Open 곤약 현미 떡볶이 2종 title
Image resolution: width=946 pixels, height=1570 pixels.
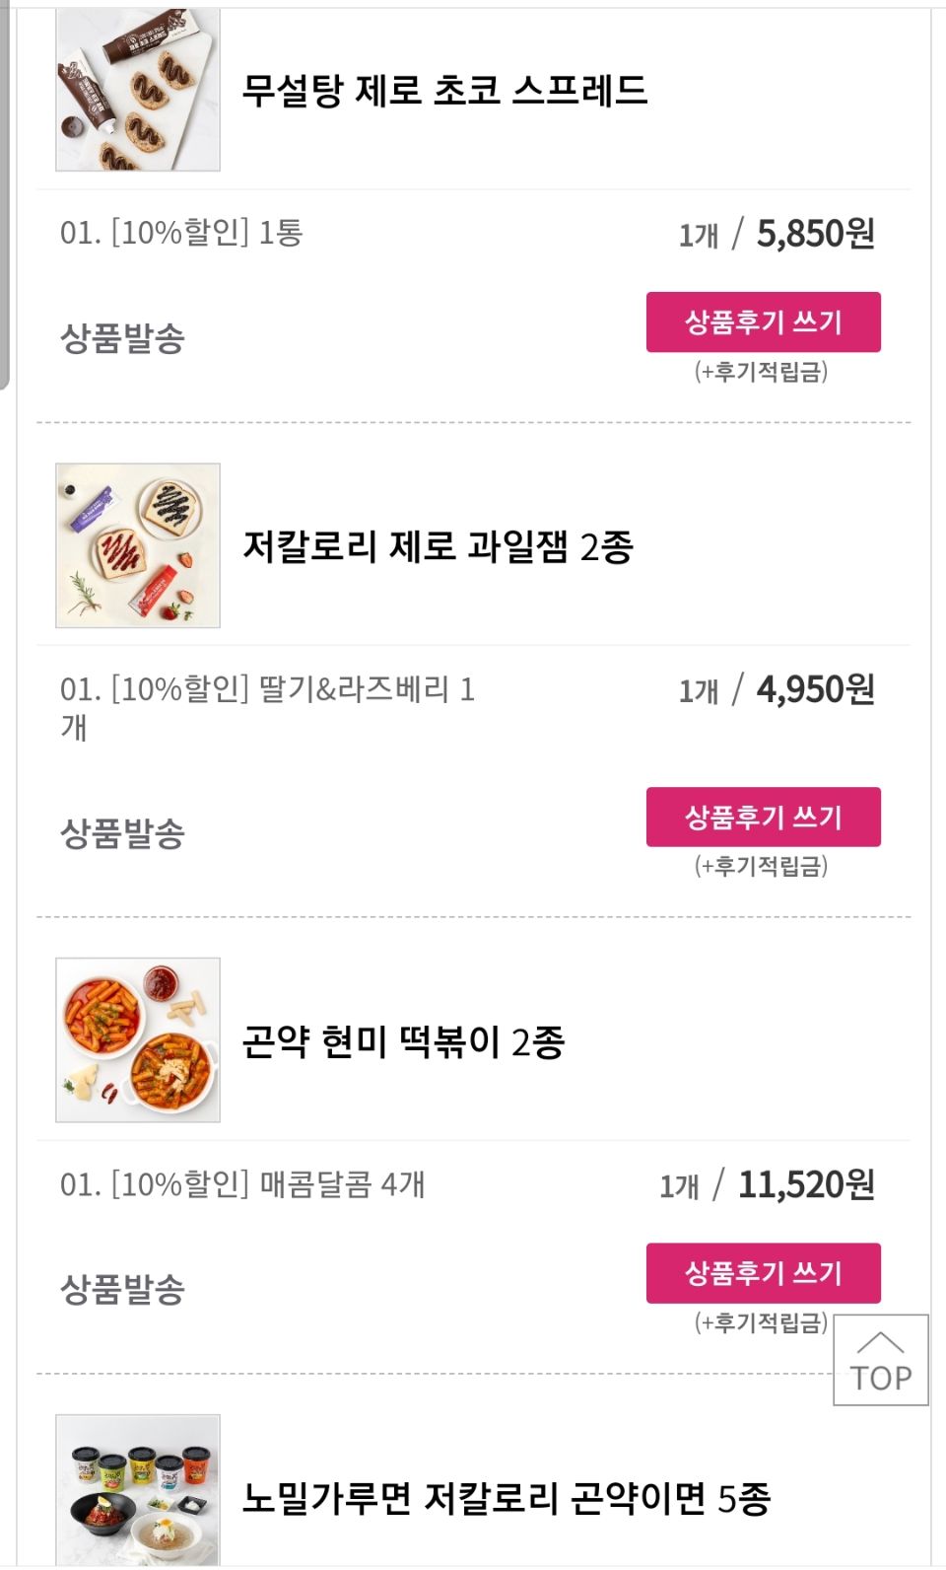pyautogui.click(x=403, y=1041)
